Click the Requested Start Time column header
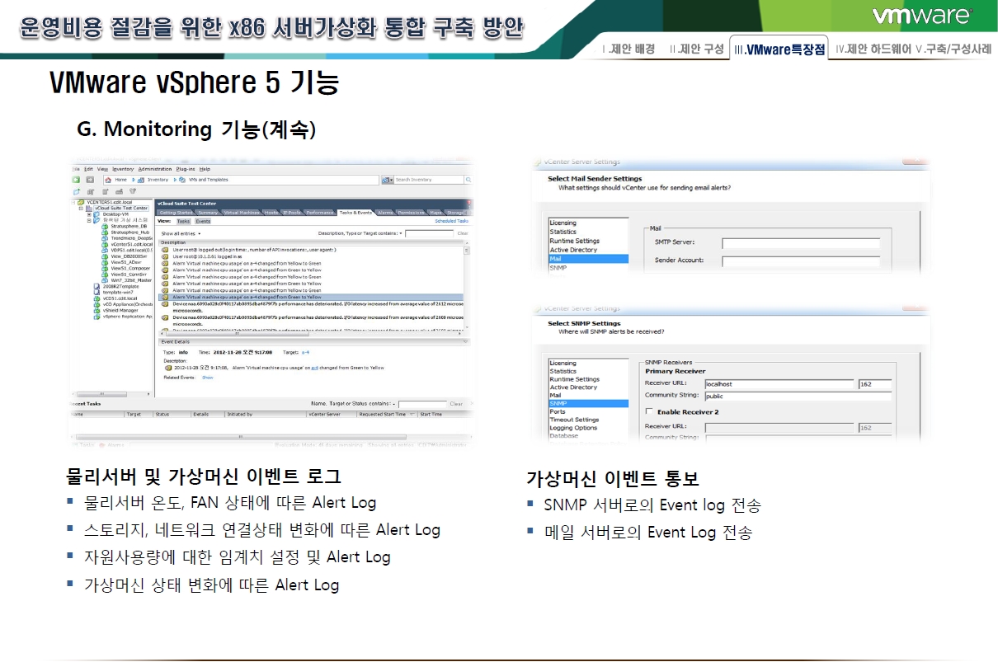998x662 pixels. [387, 415]
